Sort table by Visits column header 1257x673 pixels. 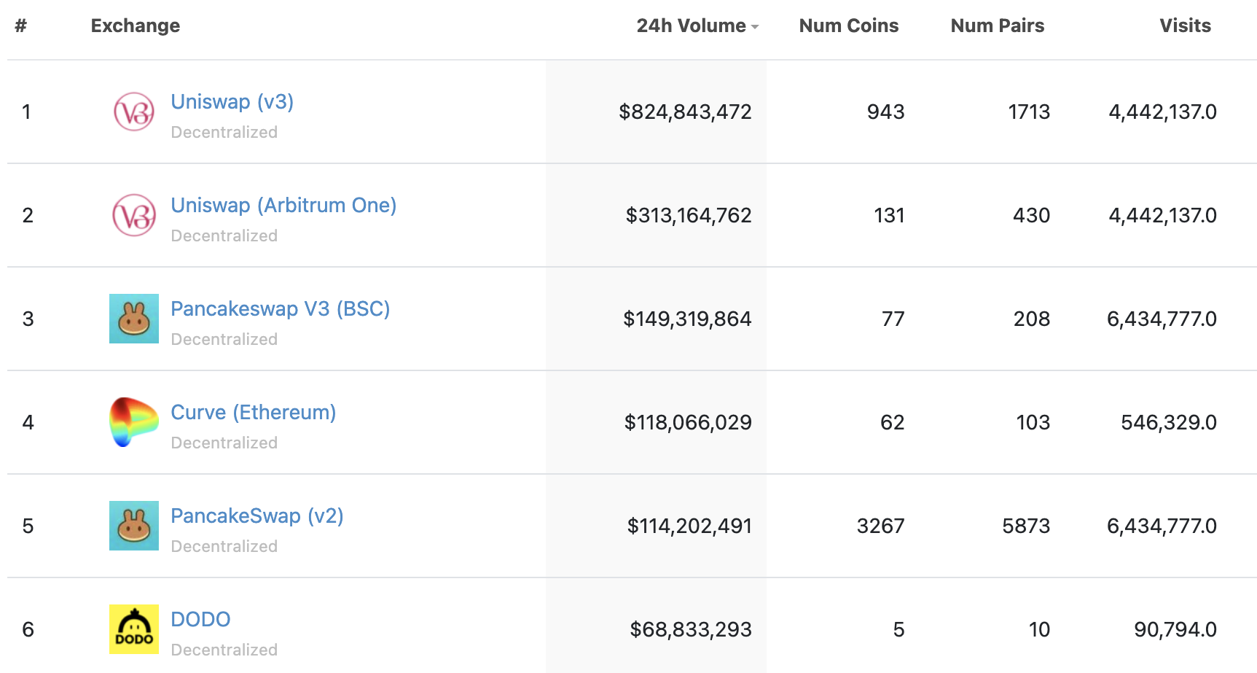point(1185,26)
